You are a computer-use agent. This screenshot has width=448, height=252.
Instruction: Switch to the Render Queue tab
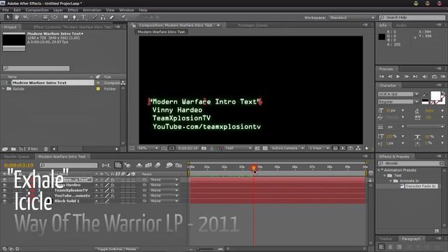[x=17, y=157]
